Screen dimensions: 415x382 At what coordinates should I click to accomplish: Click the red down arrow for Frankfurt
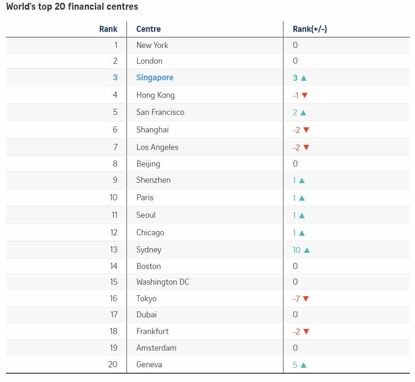point(306,331)
